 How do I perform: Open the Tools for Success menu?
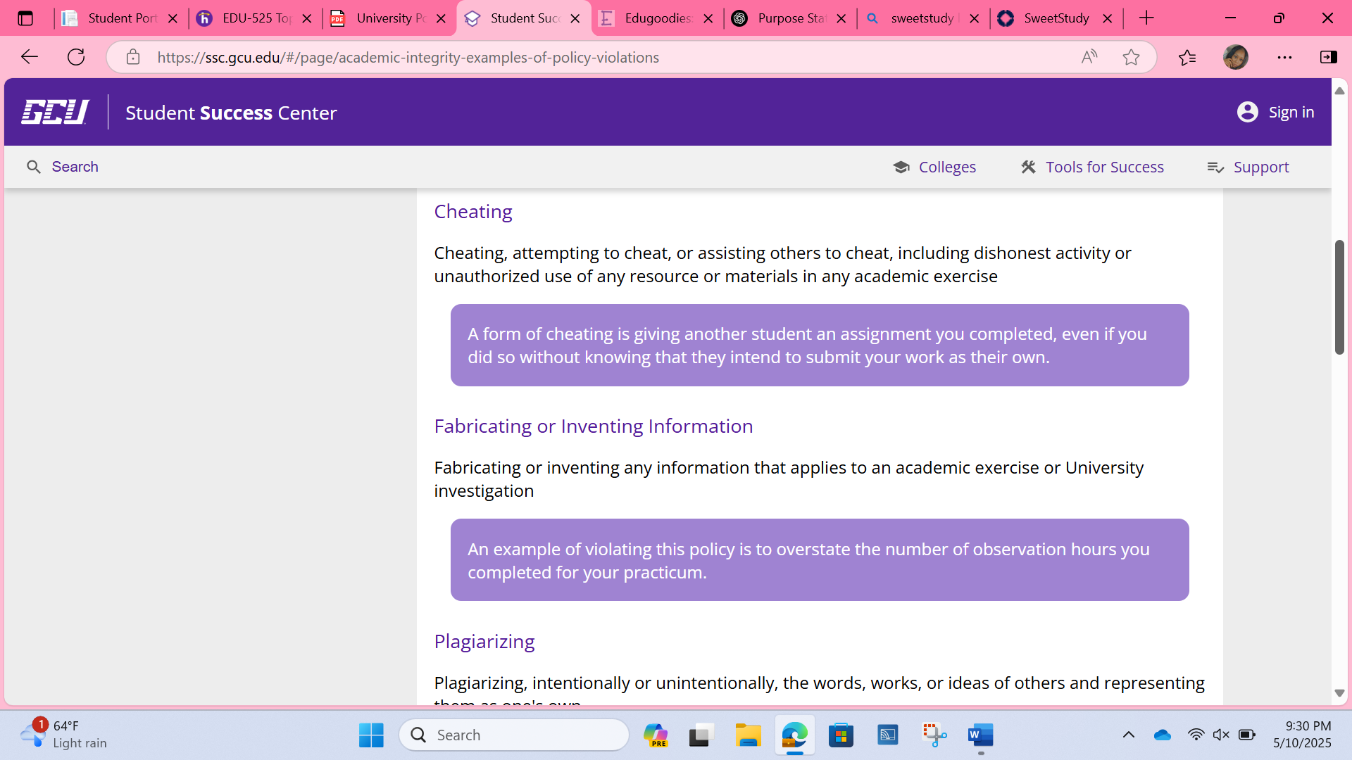click(1092, 167)
